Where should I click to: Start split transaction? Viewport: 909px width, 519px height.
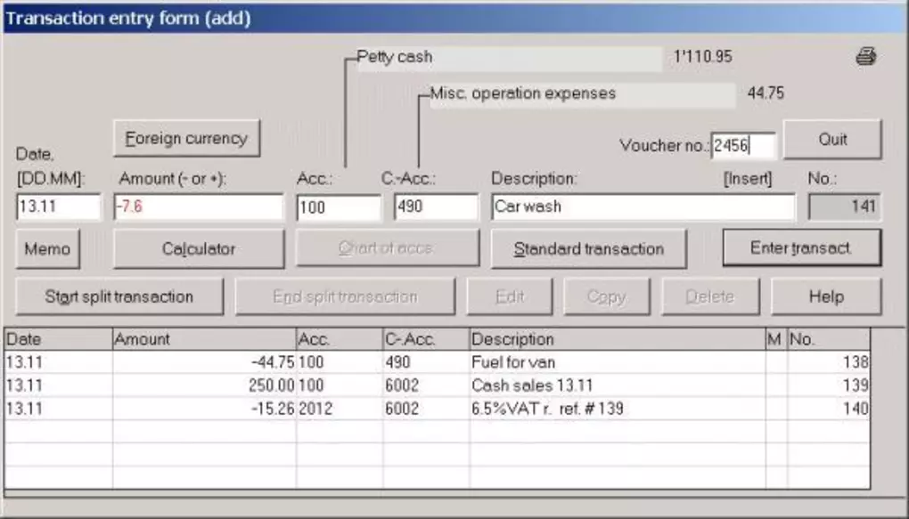coord(119,296)
